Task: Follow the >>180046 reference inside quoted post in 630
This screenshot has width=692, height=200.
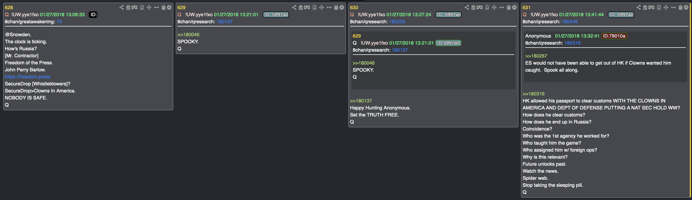Action: point(364,63)
